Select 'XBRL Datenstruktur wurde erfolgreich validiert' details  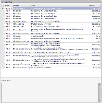pos(59,27)
